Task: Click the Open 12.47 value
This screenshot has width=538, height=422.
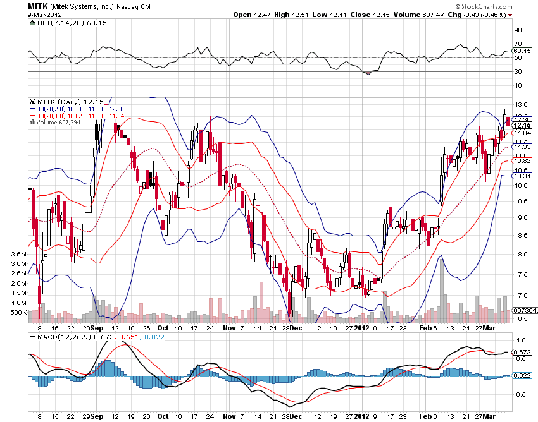Action: pyautogui.click(x=251, y=15)
